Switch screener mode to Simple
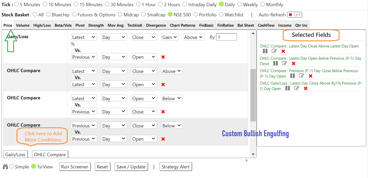 point(11,166)
